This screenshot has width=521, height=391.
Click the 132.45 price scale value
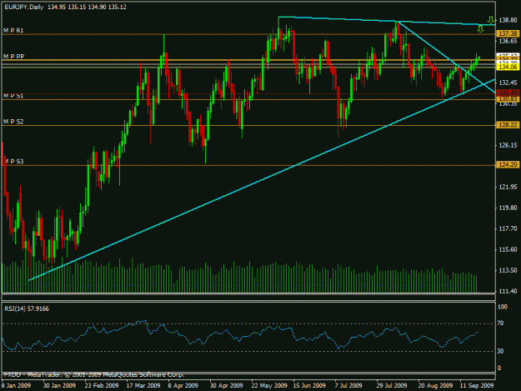(508, 83)
